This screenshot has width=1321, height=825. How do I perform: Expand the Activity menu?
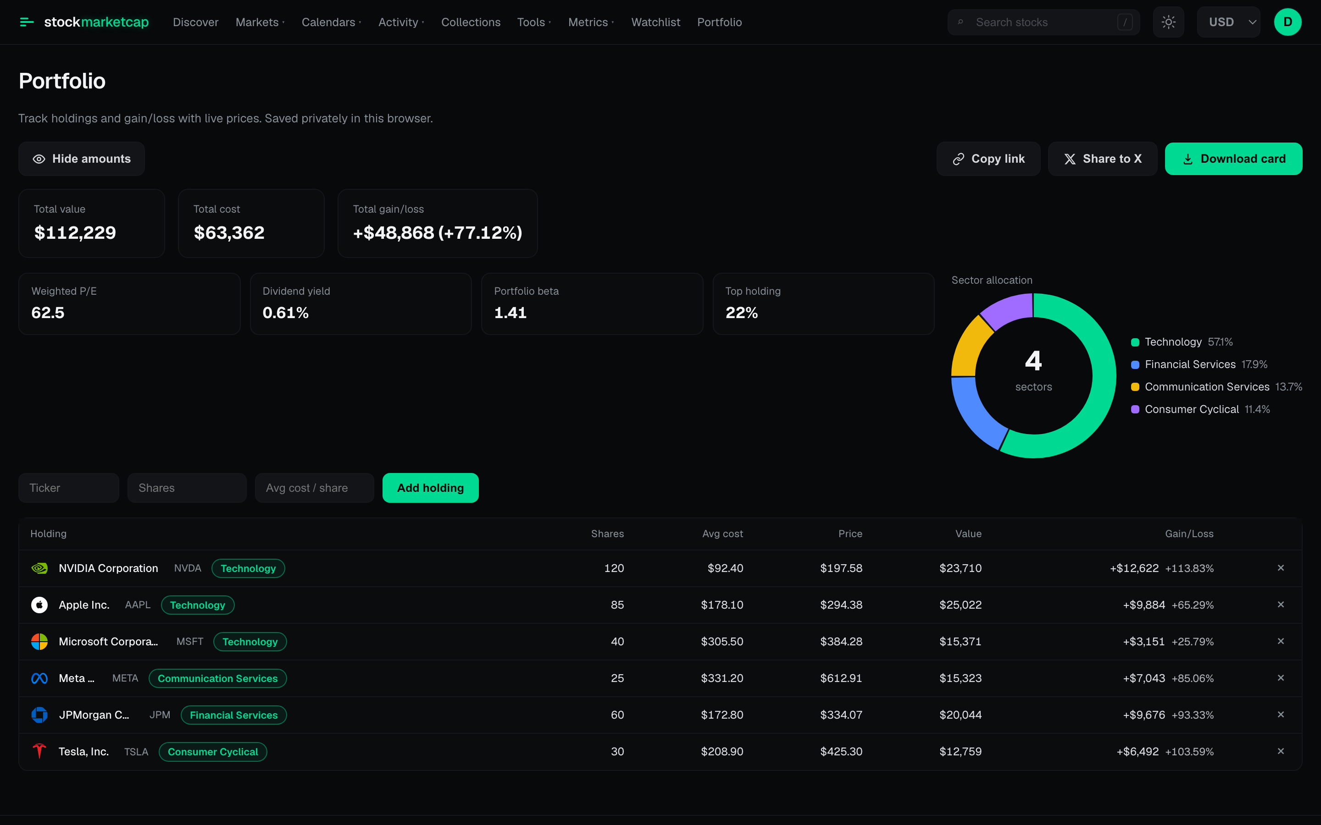tap(401, 22)
